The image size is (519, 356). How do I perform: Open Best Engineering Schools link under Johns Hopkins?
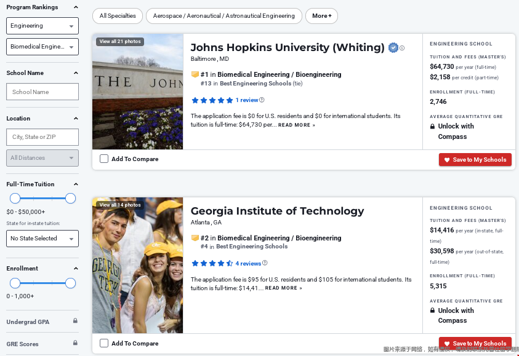pyautogui.click(x=255, y=83)
